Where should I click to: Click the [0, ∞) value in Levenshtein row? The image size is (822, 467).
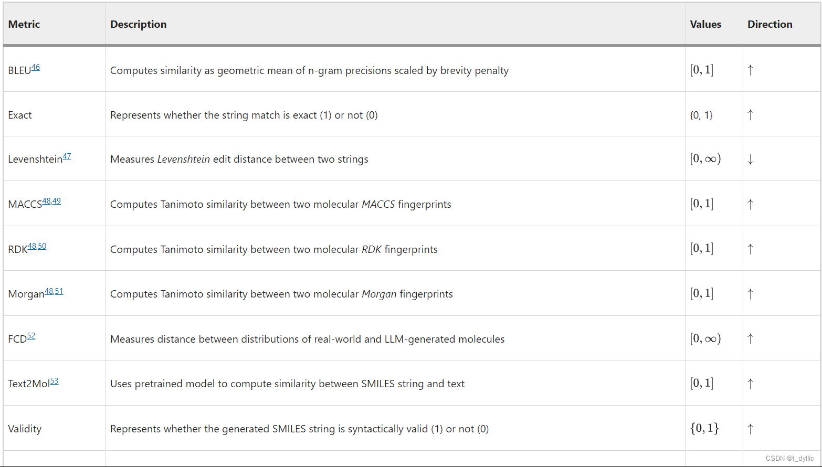coord(705,158)
